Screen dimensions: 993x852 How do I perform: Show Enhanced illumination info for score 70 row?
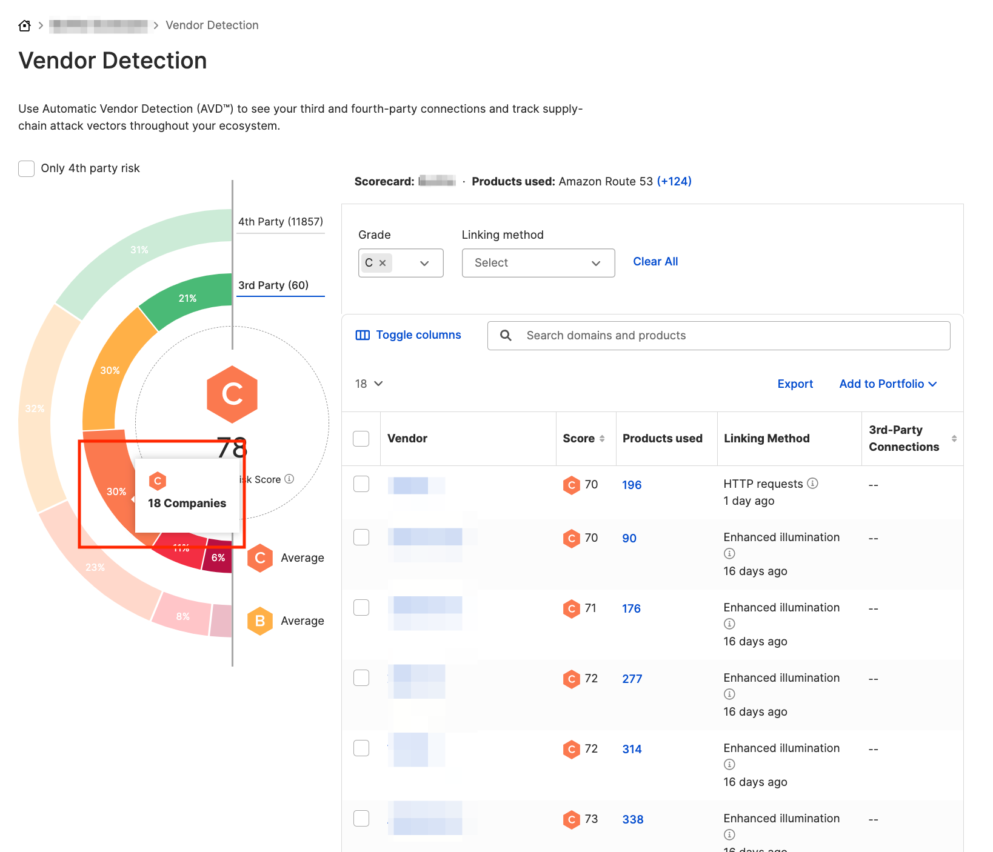(729, 553)
